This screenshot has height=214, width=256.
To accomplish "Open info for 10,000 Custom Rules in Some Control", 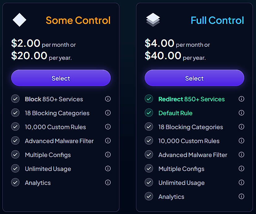I will (108, 127).
